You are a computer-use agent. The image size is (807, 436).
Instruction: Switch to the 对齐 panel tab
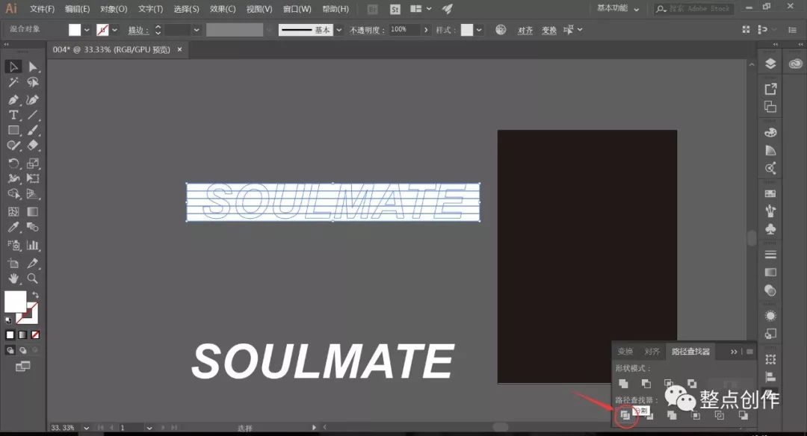click(x=652, y=352)
